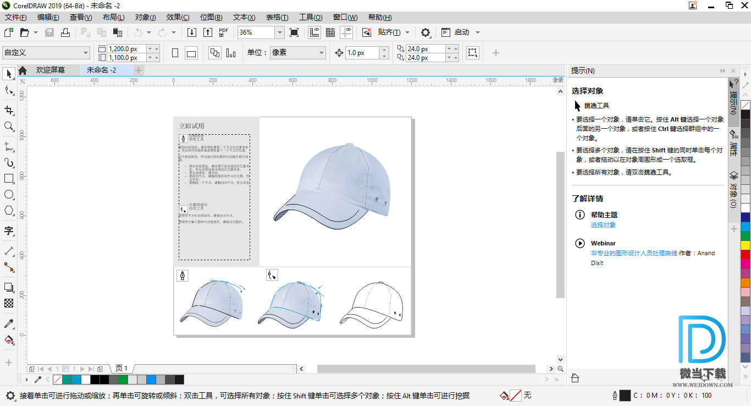Toggle All Pages layout button
751x406 pixels.
(215, 53)
